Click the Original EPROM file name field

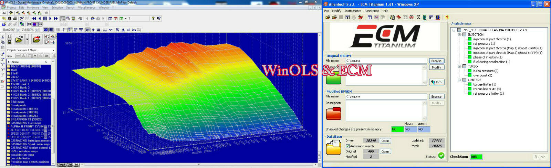pos(386,61)
